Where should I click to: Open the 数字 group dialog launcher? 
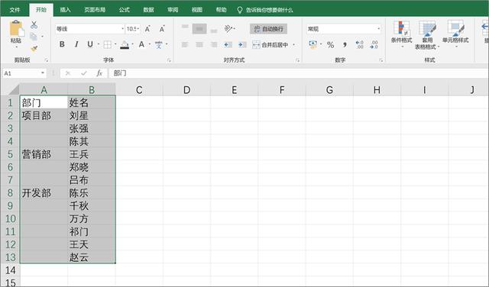pos(381,60)
